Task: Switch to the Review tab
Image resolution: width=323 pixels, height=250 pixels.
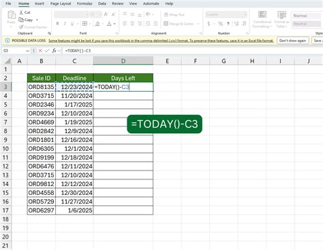Action: [118, 3]
